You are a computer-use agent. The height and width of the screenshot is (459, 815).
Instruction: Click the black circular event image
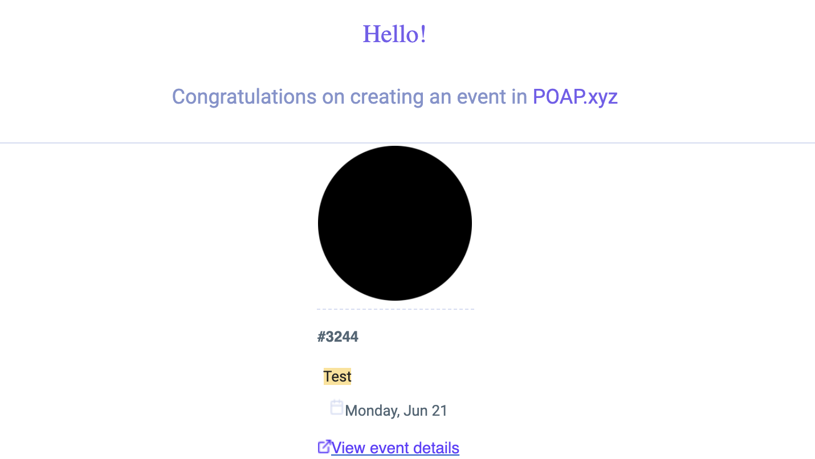point(395,223)
